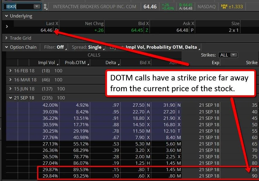Click the MM market maker move icon

coord(224,7)
